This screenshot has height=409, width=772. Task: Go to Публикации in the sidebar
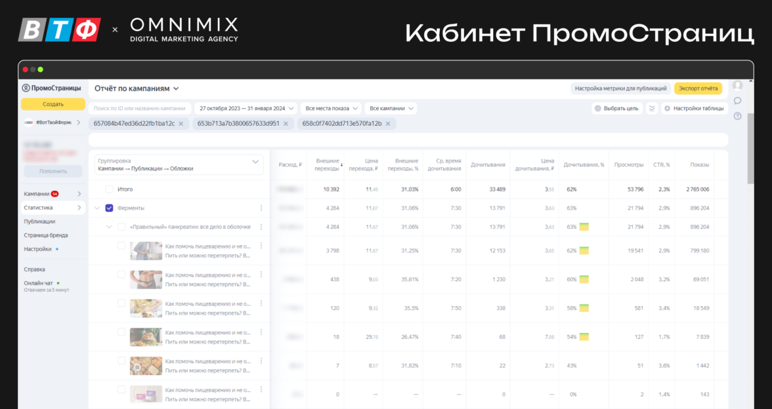39,222
